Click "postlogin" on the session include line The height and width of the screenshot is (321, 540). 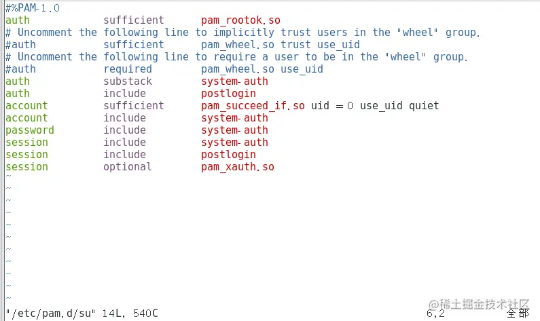tap(228, 155)
